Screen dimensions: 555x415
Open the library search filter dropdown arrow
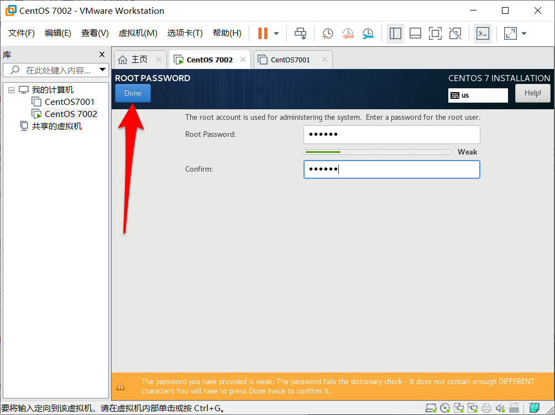pyautogui.click(x=103, y=70)
